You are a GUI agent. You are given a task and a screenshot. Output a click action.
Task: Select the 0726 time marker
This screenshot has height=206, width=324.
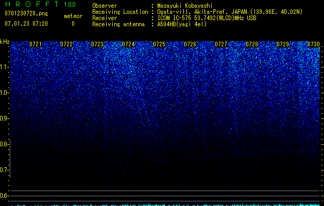[190, 44]
